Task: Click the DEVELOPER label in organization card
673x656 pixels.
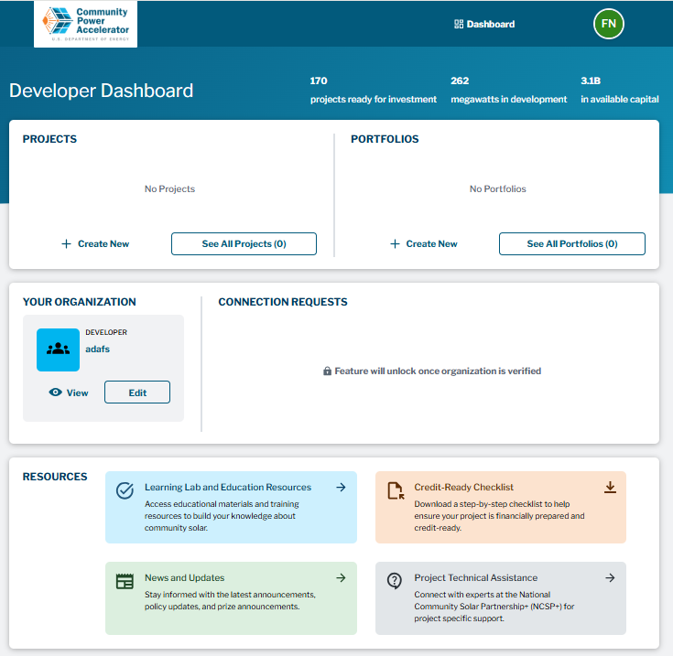Action: click(x=106, y=332)
